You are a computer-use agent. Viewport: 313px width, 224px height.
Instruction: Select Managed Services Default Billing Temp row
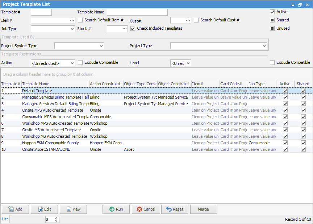coord(156,104)
